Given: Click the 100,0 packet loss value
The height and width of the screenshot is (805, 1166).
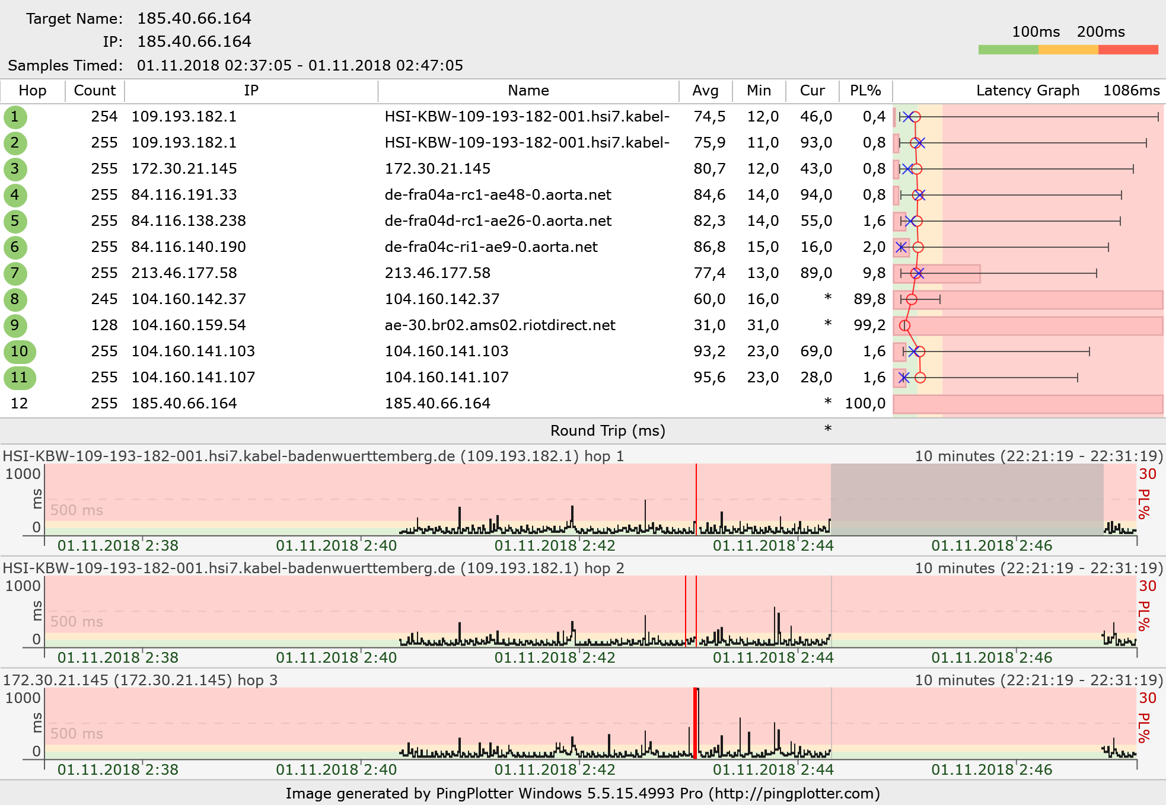Looking at the screenshot, I should [x=865, y=404].
